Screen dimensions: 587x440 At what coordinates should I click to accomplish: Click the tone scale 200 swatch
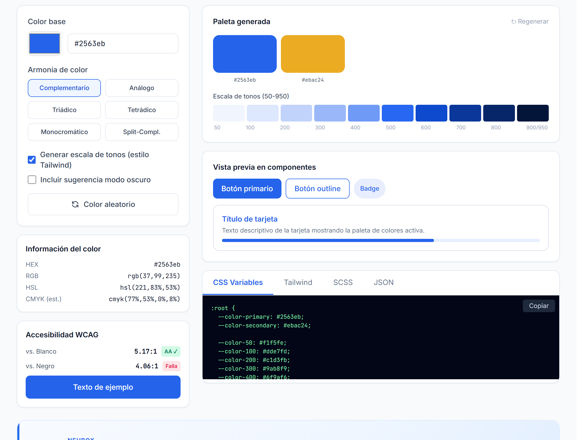point(296,113)
